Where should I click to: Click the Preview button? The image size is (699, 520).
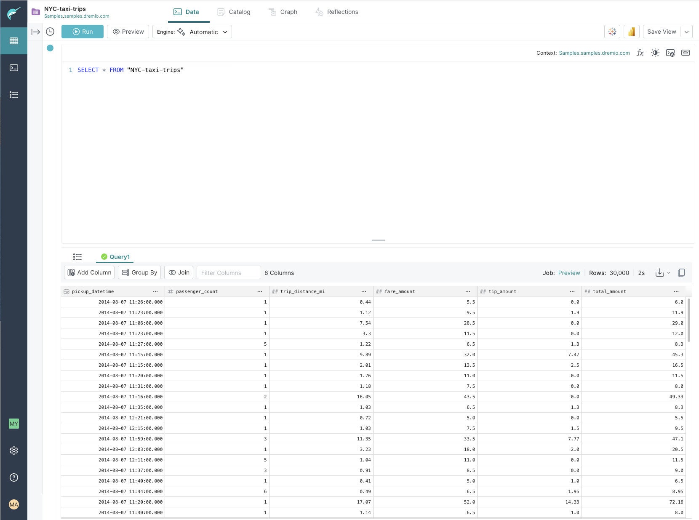(128, 32)
